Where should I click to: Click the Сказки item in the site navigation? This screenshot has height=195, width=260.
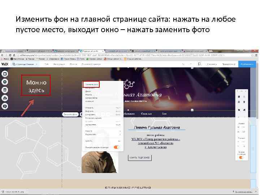pyautogui.click(x=146, y=114)
